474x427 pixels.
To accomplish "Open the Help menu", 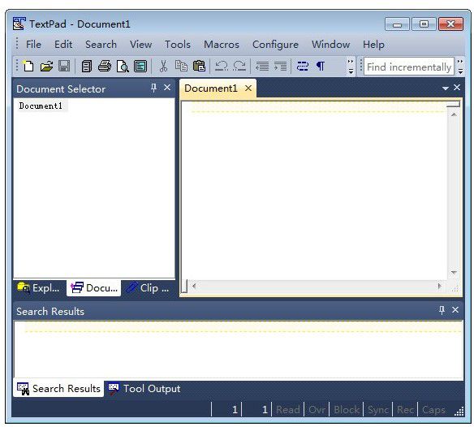I will pyautogui.click(x=373, y=45).
